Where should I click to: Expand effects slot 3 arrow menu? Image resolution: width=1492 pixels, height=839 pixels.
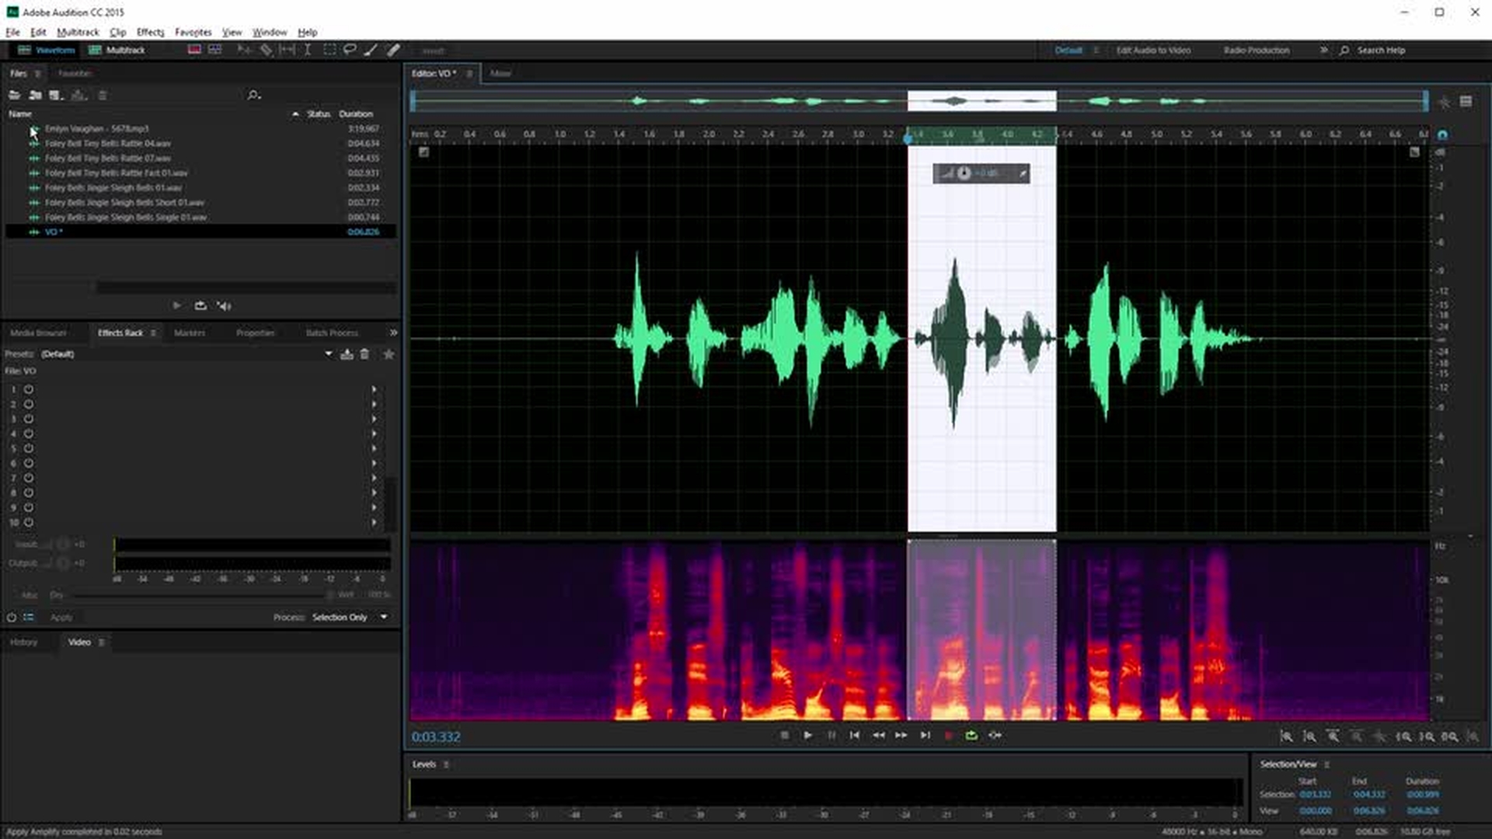[374, 419]
